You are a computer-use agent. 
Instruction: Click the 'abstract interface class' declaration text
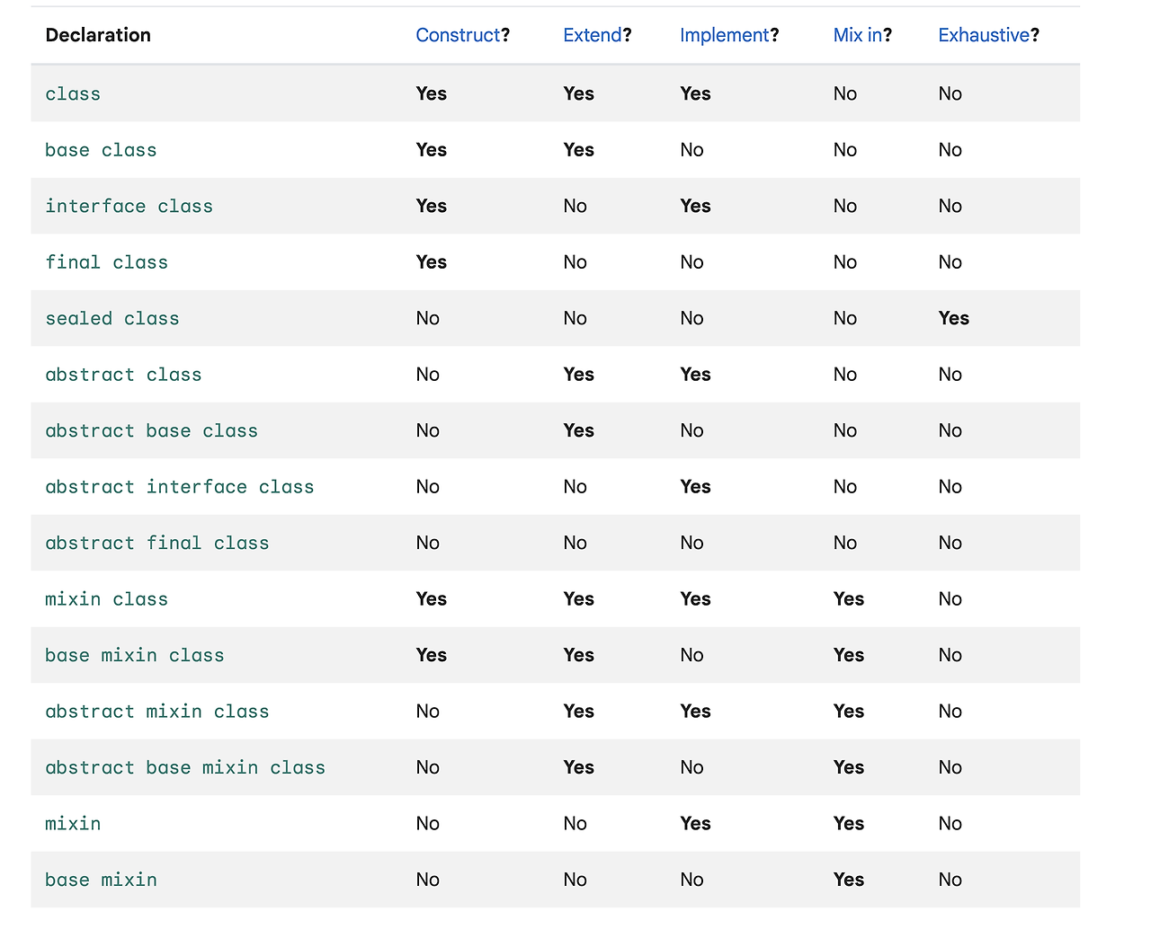click(x=180, y=487)
